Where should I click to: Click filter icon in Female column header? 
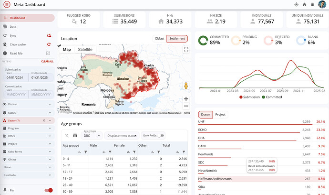[134, 152]
